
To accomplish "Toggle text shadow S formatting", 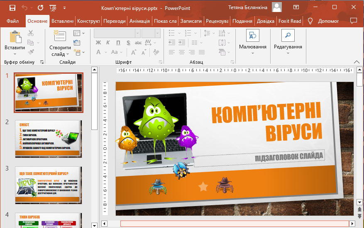I will click(128, 43).
